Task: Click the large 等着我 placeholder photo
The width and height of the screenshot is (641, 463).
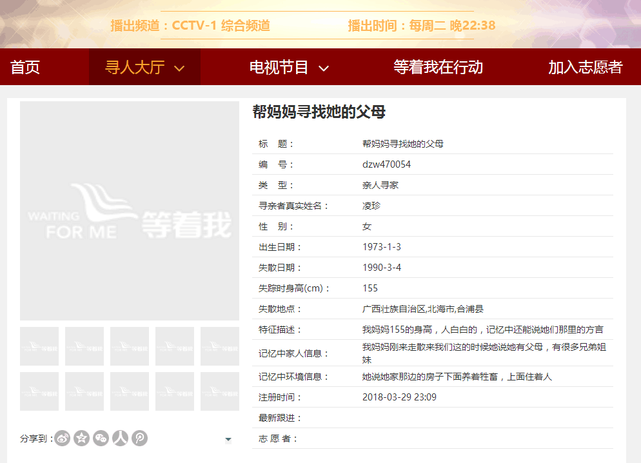Action: point(130,211)
